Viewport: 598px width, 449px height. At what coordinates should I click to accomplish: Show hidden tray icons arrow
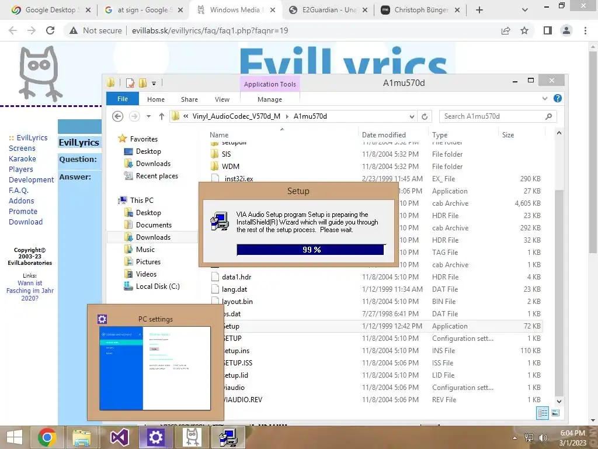[x=514, y=437]
